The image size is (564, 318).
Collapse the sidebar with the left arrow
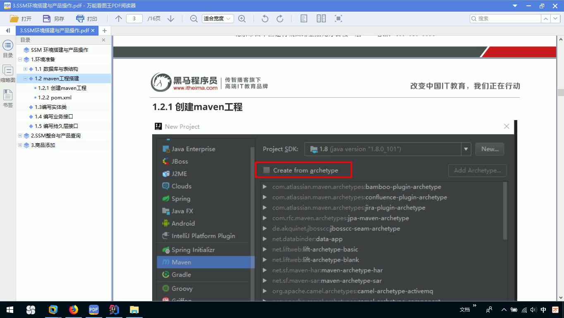point(8,31)
